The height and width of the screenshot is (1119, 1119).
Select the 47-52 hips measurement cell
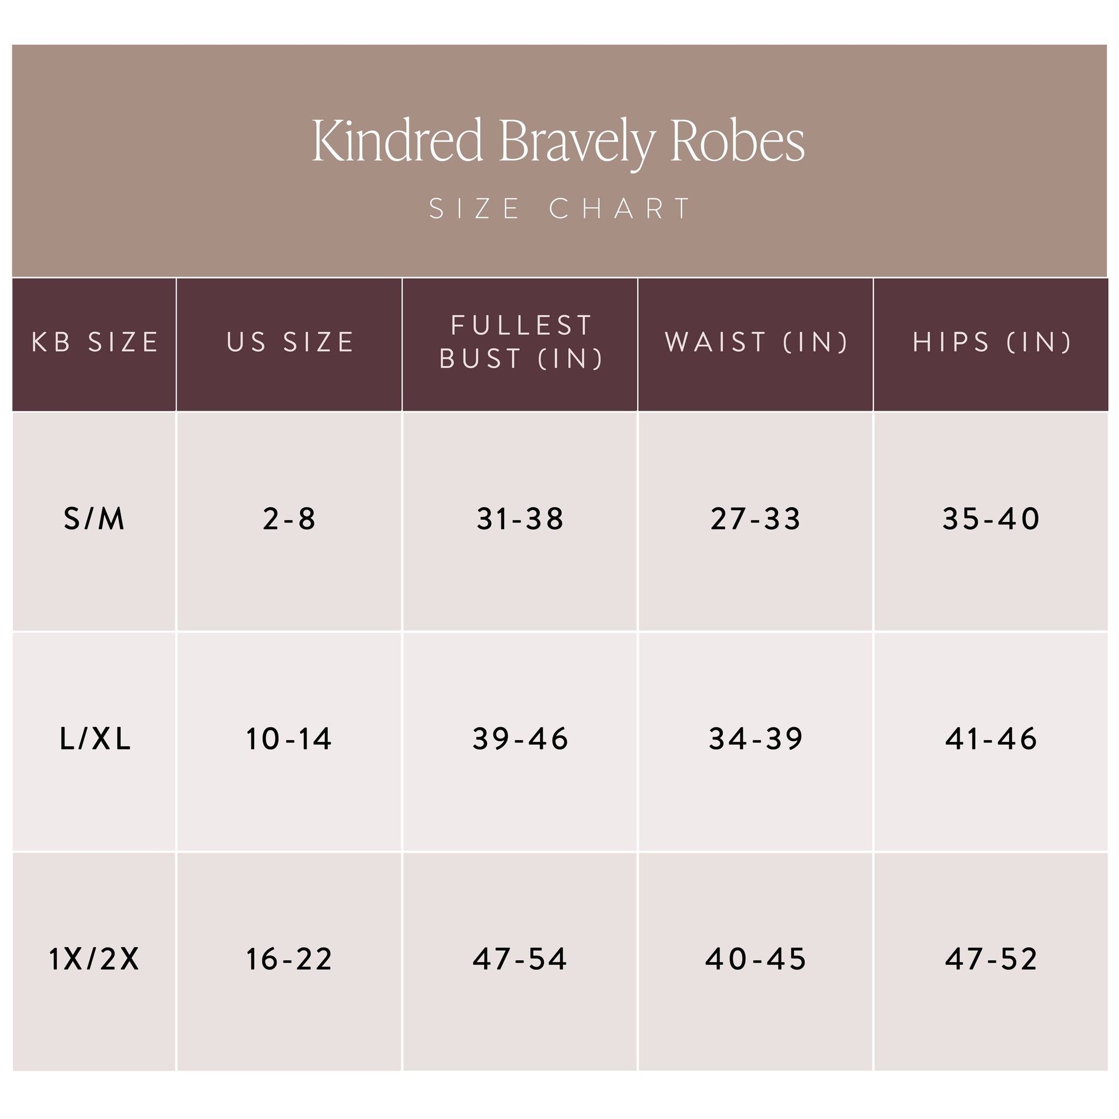991,959
